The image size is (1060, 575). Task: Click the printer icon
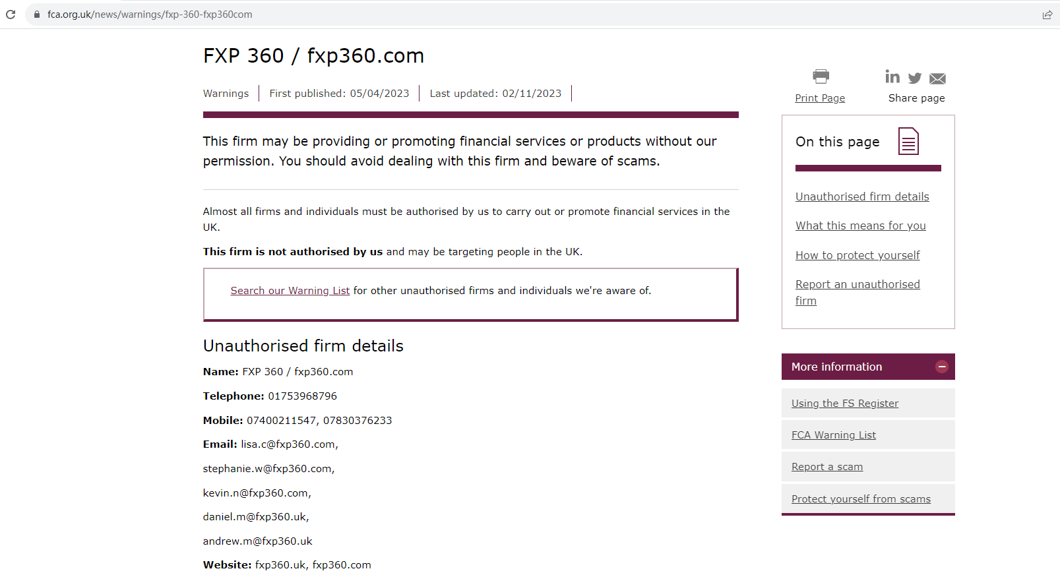point(821,76)
